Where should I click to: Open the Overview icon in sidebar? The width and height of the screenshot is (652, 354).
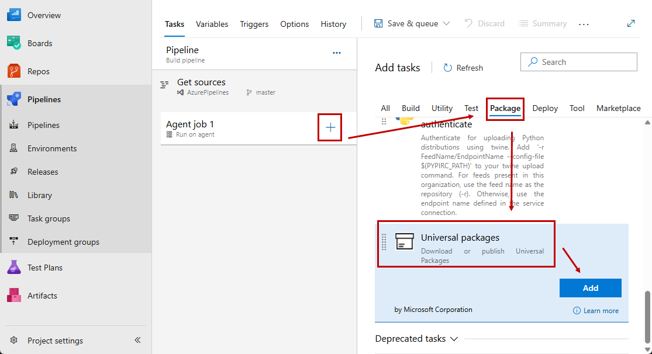tap(13, 15)
